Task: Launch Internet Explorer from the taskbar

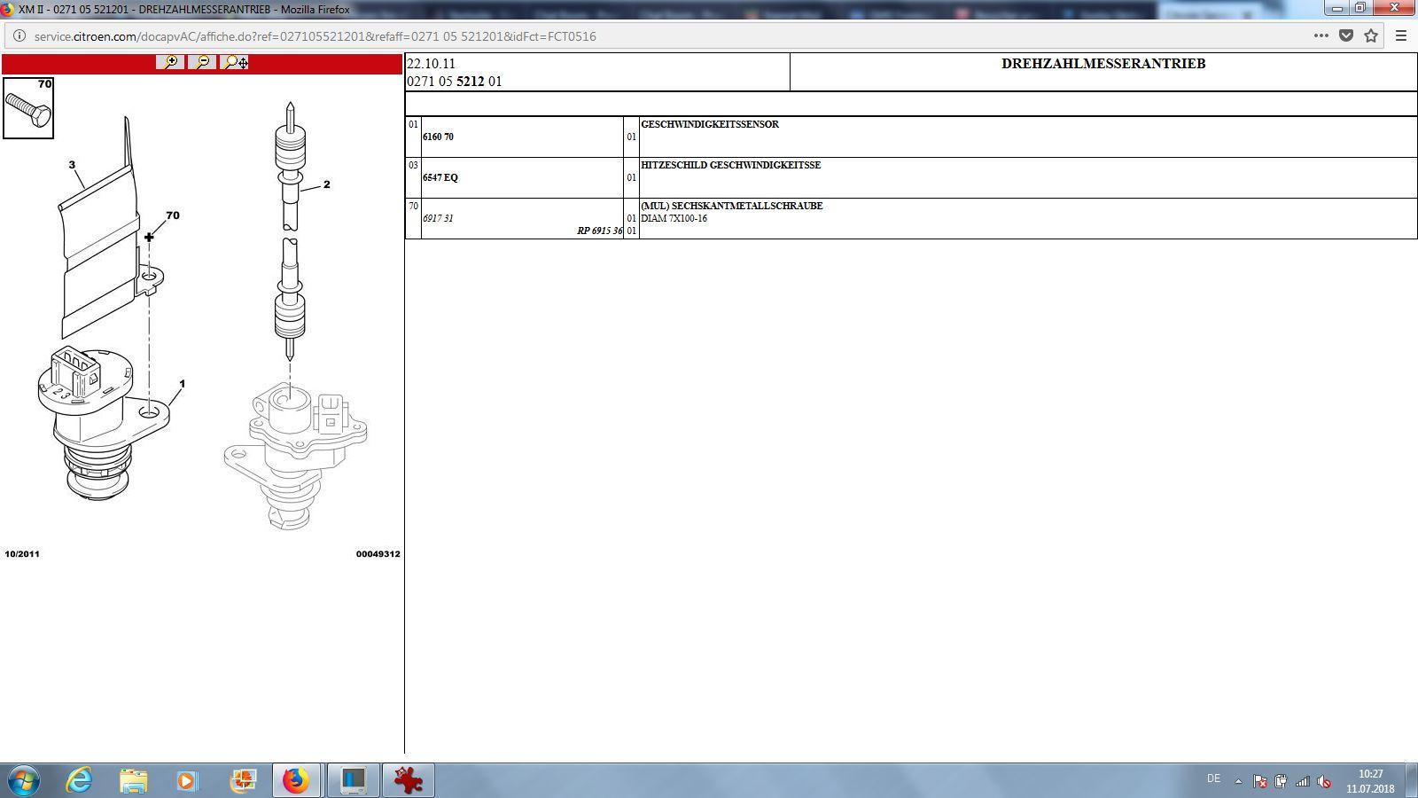Action: 80,781
